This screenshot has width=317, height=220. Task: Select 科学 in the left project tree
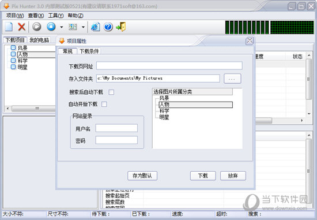22,61
